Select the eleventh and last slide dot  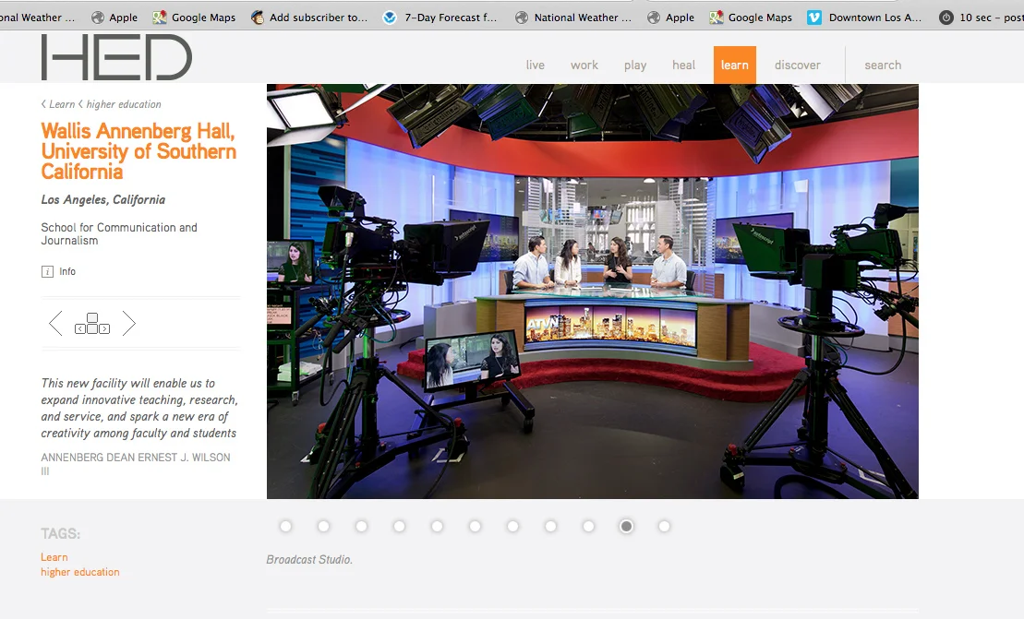(x=664, y=527)
